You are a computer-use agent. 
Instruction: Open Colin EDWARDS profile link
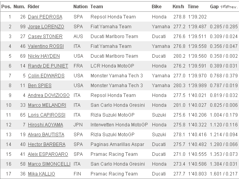(46, 76)
